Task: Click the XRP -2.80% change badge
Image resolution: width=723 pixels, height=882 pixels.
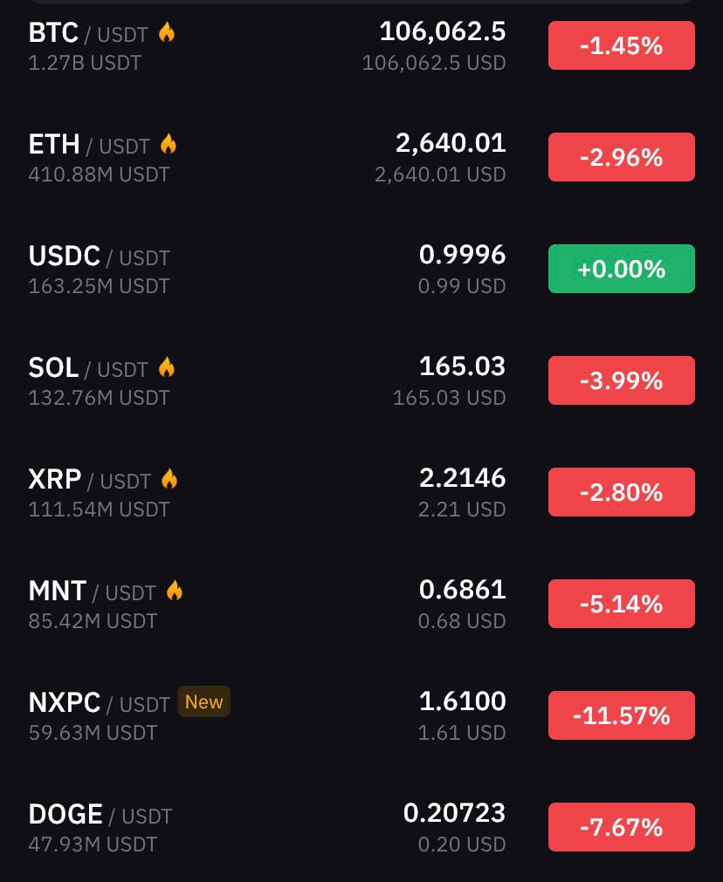Action: point(622,492)
